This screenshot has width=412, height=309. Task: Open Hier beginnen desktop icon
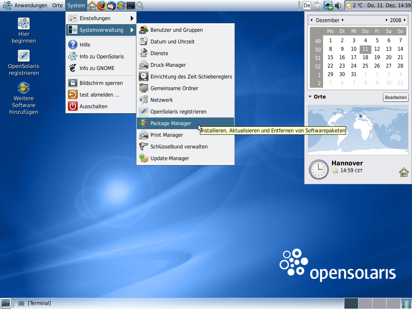(x=24, y=31)
